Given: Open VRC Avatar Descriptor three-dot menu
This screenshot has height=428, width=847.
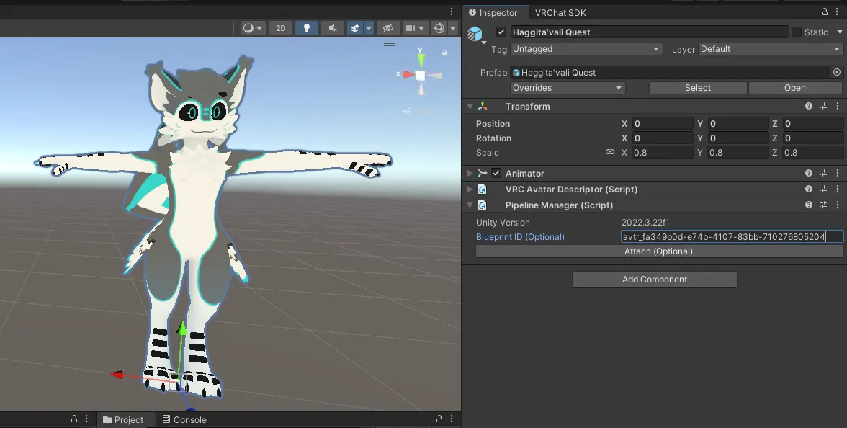Looking at the screenshot, I should [838, 189].
